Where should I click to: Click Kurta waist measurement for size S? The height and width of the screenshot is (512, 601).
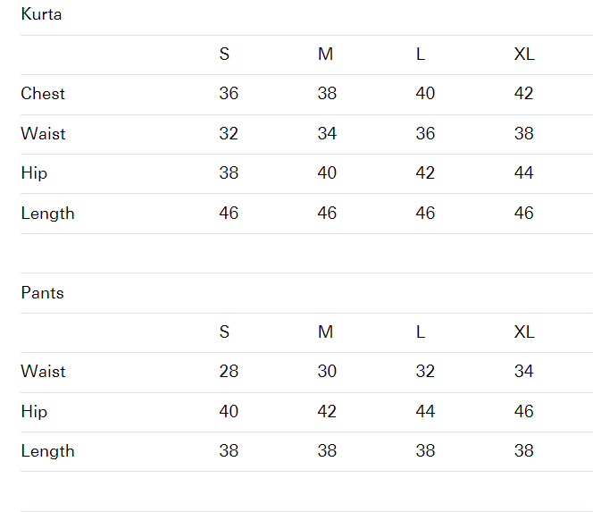pyautogui.click(x=229, y=133)
